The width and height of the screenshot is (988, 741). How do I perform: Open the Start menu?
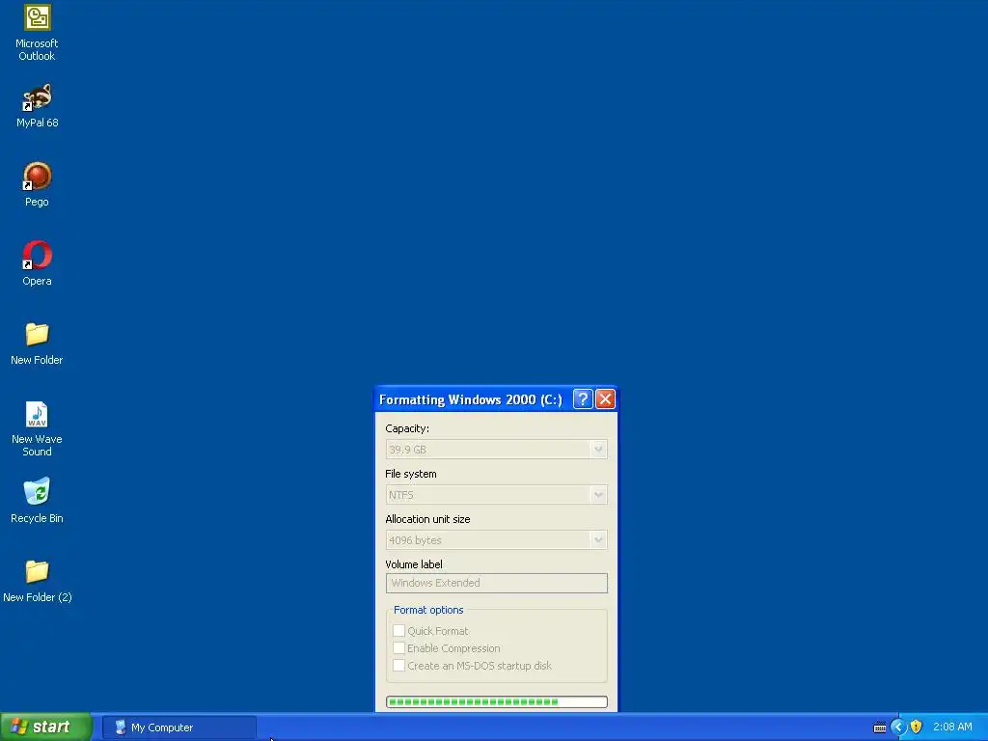coord(46,727)
